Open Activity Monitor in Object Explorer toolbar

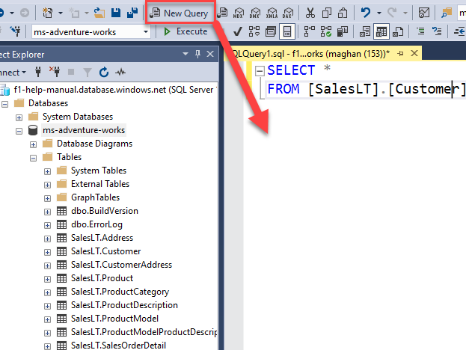(120, 72)
